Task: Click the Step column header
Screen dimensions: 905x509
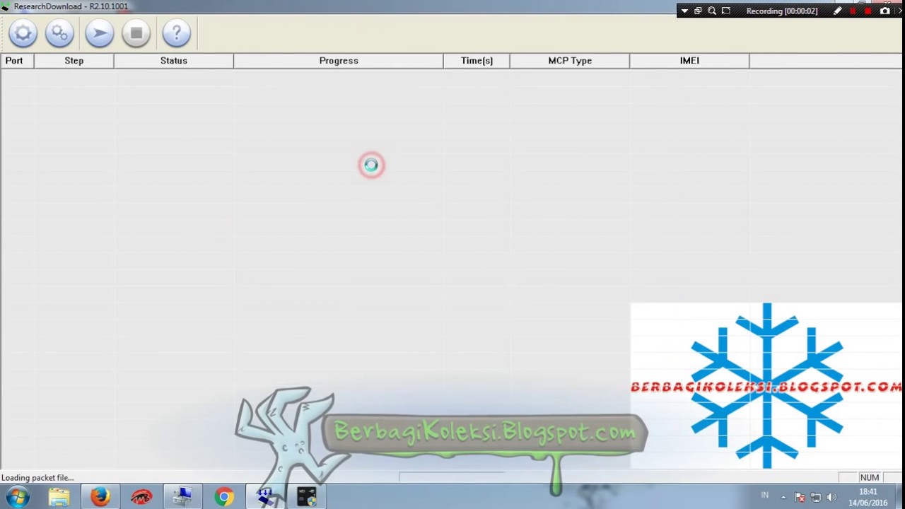Action: pyautogui.click(x=74, y=61)
